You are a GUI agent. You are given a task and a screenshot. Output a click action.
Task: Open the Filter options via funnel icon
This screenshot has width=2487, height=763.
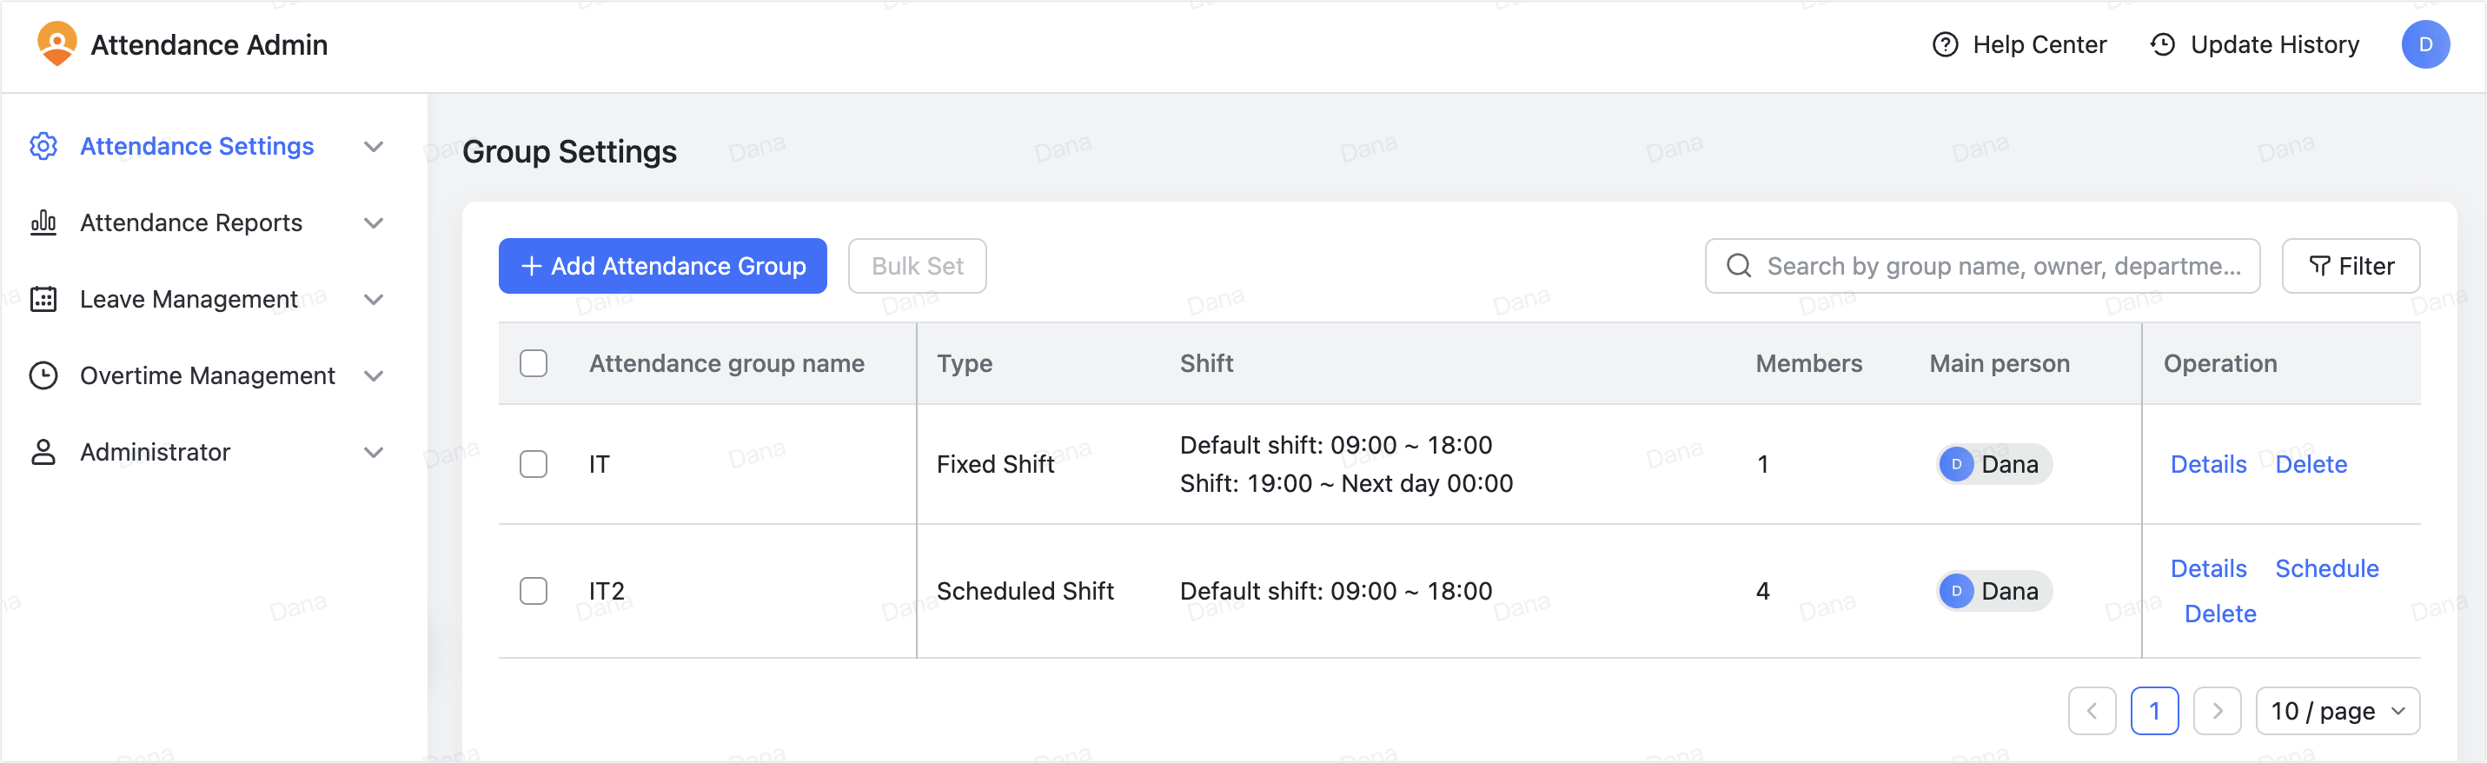[2321, 266]
